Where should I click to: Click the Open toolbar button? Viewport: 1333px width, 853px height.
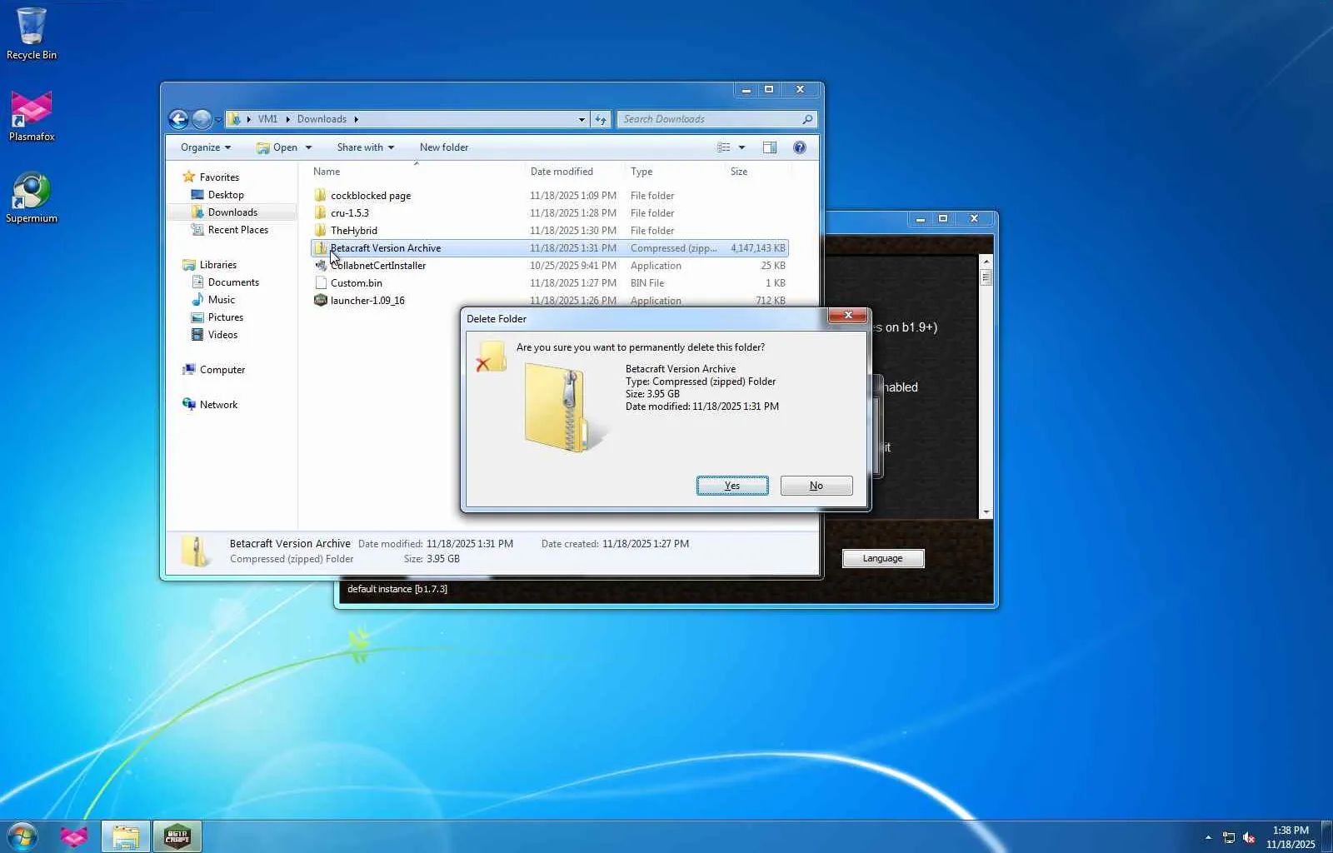[277, 147]
